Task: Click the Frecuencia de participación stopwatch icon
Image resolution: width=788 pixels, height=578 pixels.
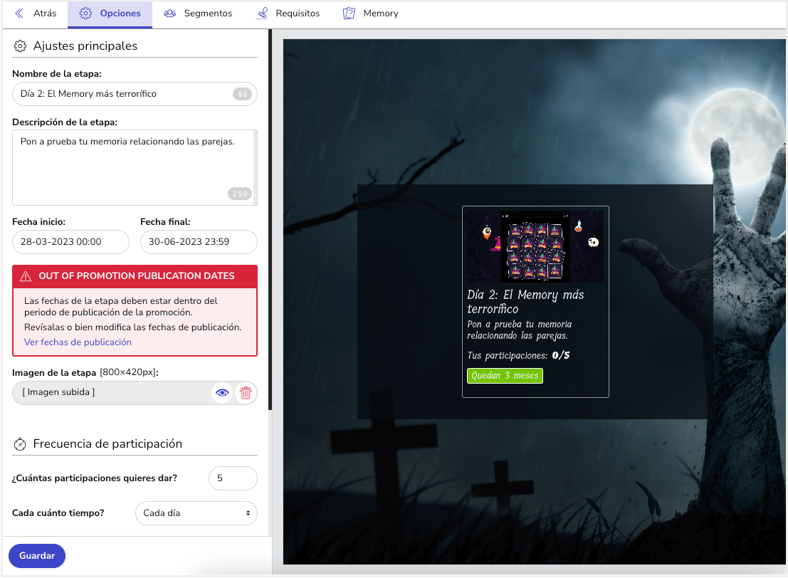Action: pyautogui.click(x=20, y=444)
